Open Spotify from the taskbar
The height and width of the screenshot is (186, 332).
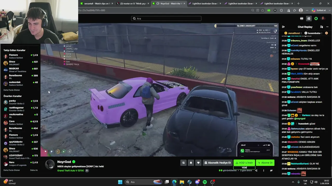click(205, 182)
